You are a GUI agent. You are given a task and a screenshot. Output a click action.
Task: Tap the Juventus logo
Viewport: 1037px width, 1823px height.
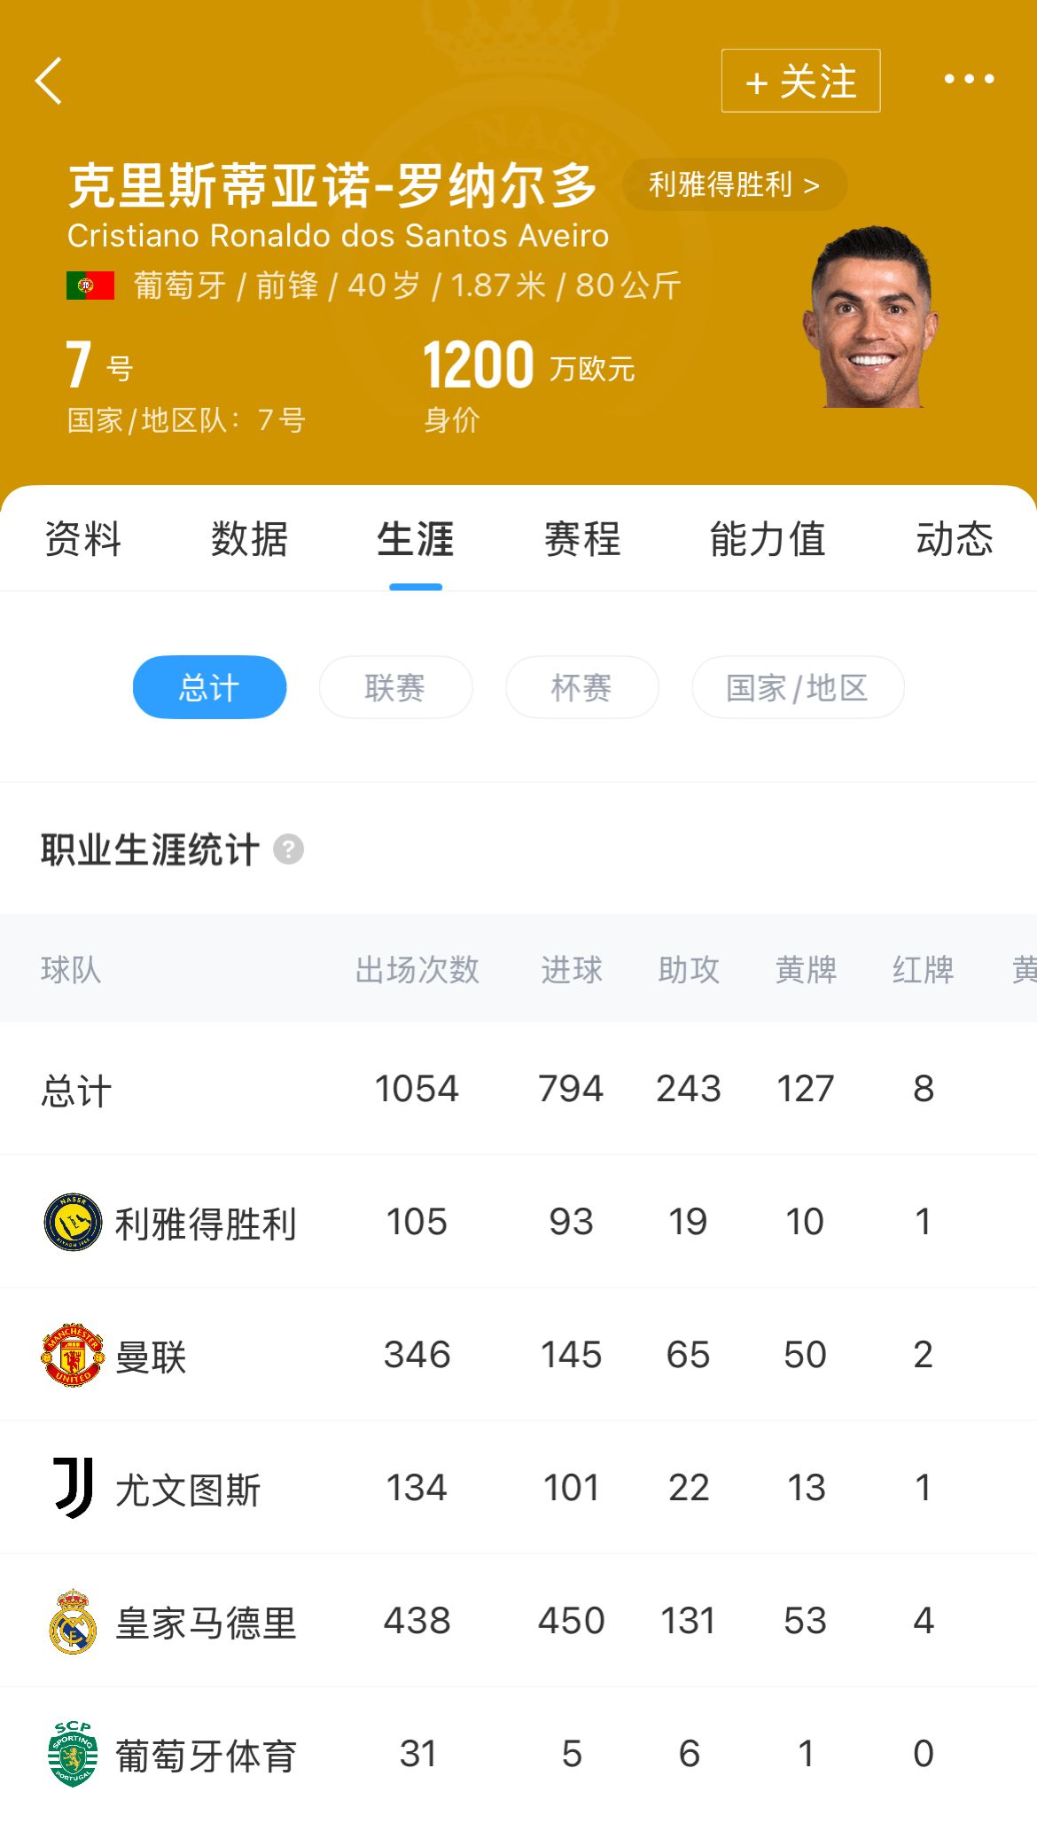click(x=73, y=1488)
